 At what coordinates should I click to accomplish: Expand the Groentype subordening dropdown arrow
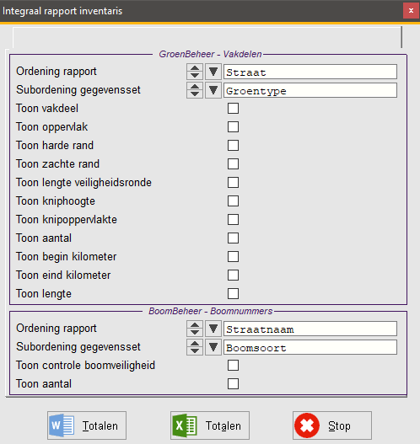pos(213,90)
